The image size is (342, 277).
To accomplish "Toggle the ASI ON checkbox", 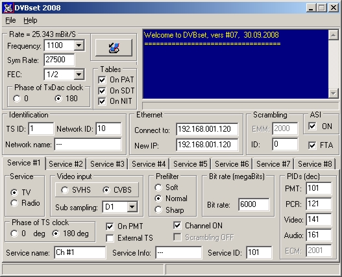I will (x=312, y=126).
